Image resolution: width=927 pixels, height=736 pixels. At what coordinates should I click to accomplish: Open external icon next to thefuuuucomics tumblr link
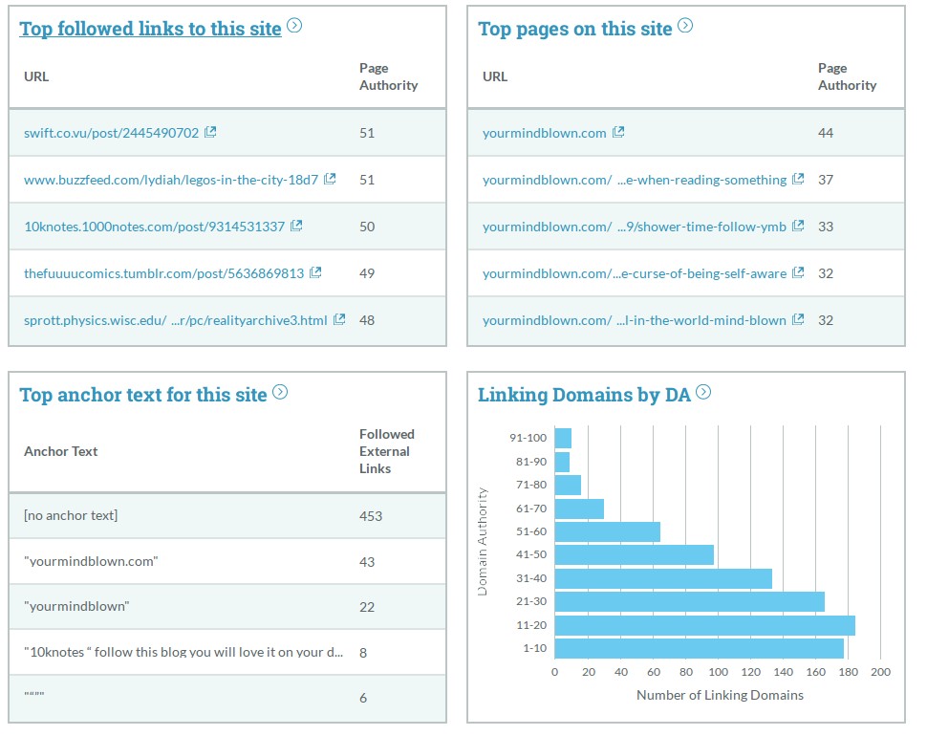pyautogui.click(x=315, y=272)
